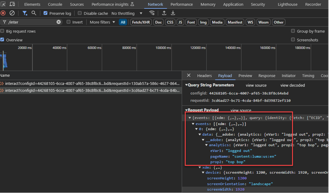Collapse the analytics tree node

coord(207,145)
